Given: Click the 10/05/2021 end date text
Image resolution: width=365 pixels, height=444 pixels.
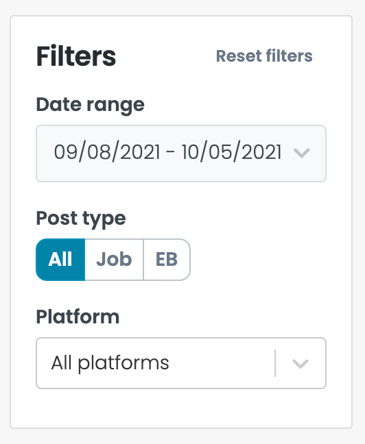Looking at the screenshot, I should point(232,152).
